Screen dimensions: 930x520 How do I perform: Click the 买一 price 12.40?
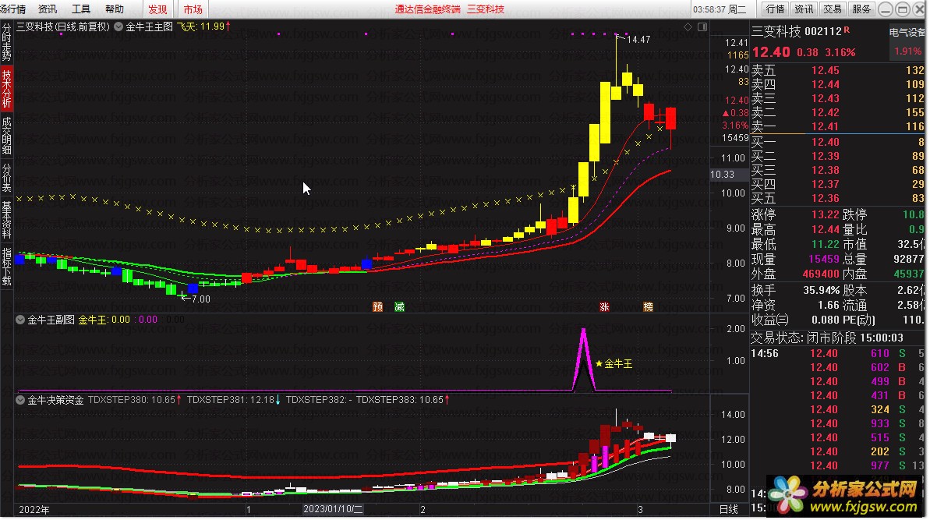[x=825, y=143]
